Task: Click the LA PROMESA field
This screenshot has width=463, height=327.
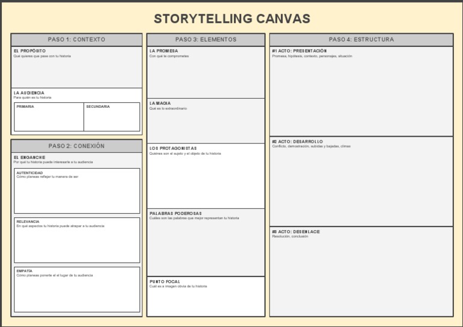Action: point(206,75)
